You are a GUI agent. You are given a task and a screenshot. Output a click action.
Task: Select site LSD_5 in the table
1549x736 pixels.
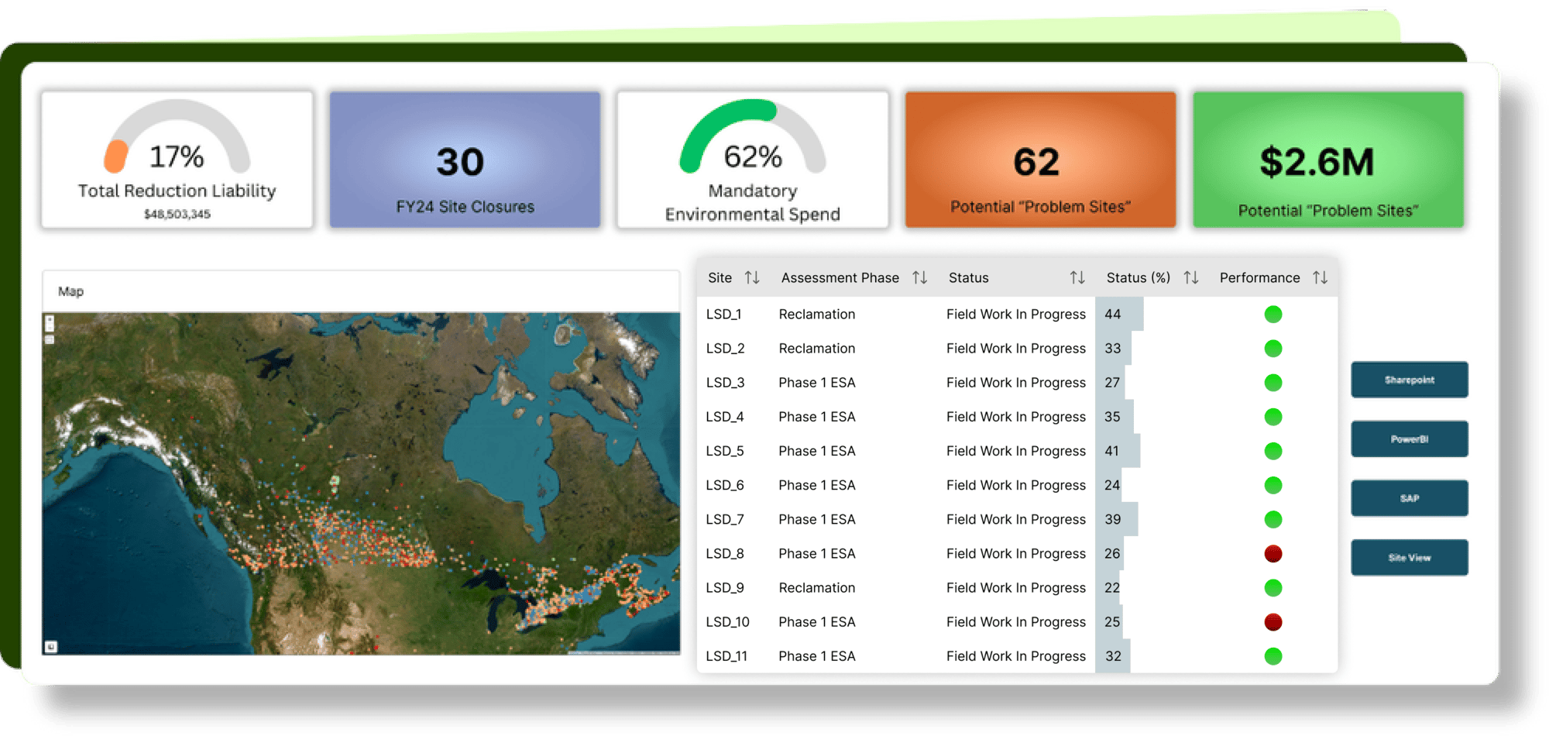725,451
